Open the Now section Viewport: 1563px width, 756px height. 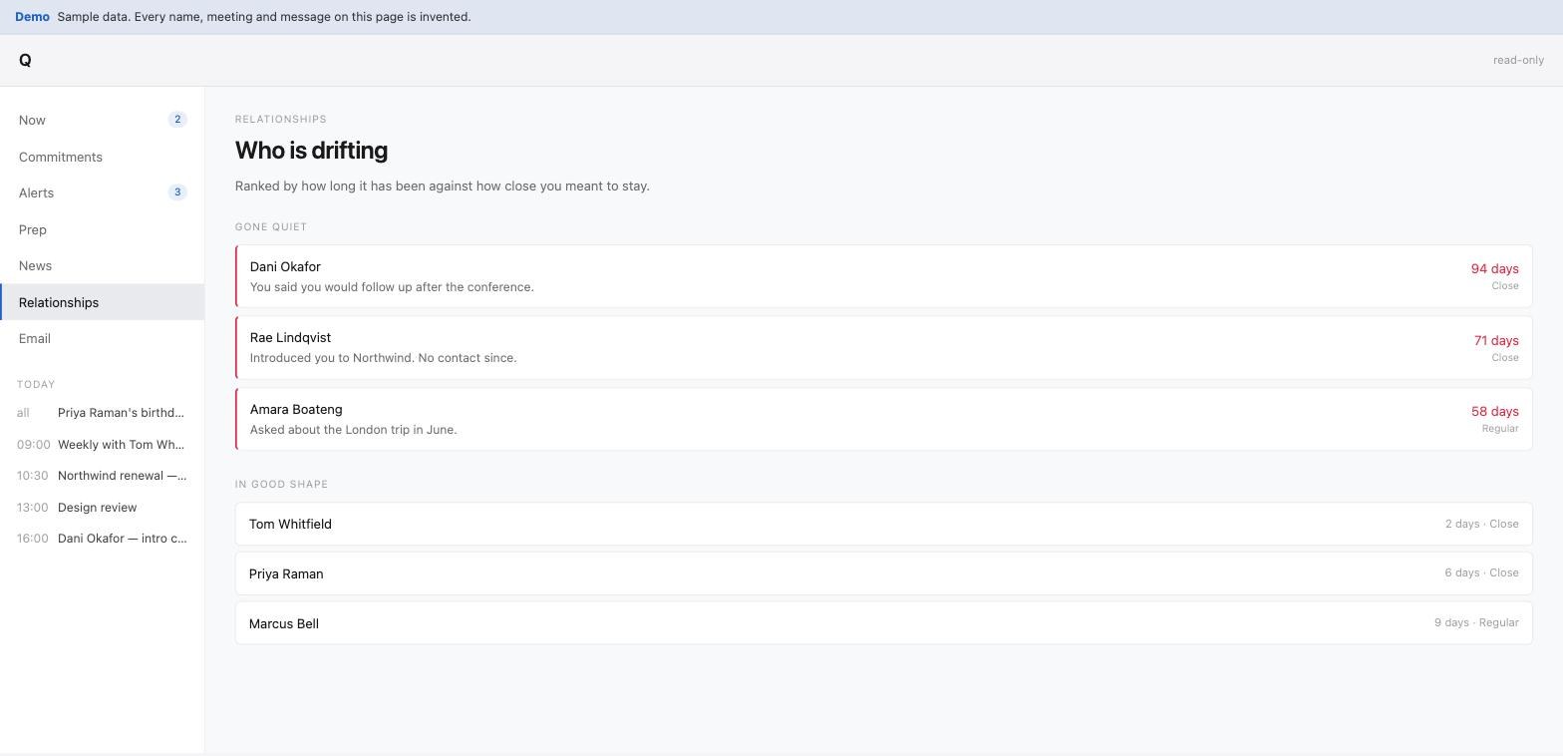tap(102, 120)
